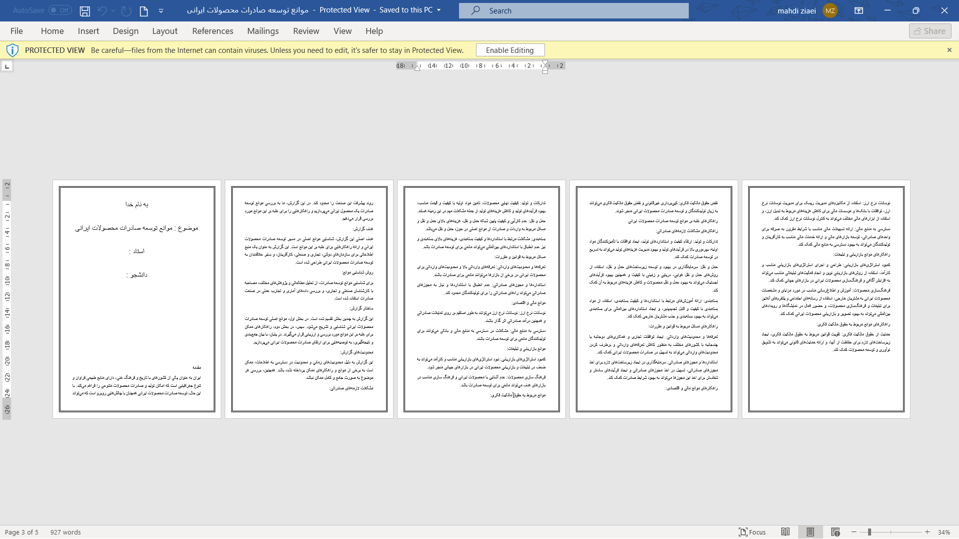This screenshot has height=539, width=959.
Task: Click the Protected View shield icon
Action: click(x=12, y=50)
